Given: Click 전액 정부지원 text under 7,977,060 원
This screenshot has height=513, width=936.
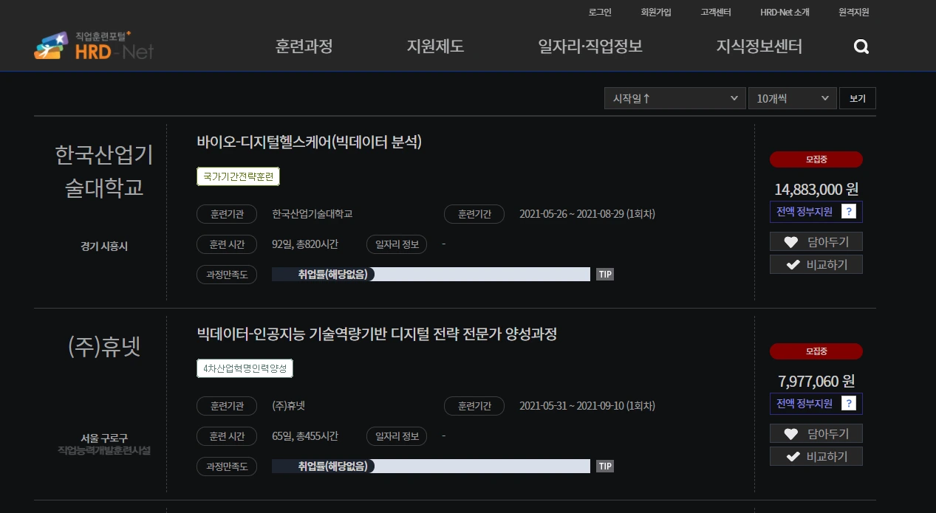Looking at the screenshot, I should (x=804, y=404).
